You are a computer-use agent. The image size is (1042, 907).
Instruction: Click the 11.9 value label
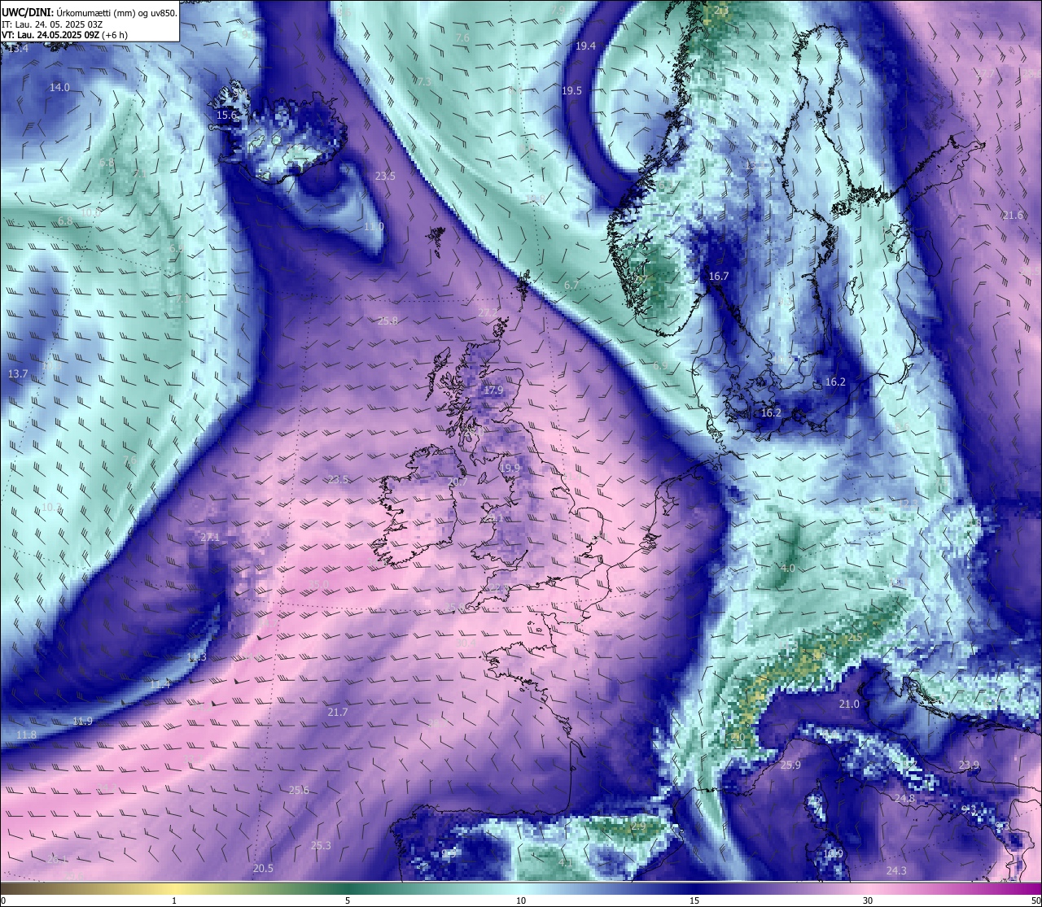click(82, 722)
